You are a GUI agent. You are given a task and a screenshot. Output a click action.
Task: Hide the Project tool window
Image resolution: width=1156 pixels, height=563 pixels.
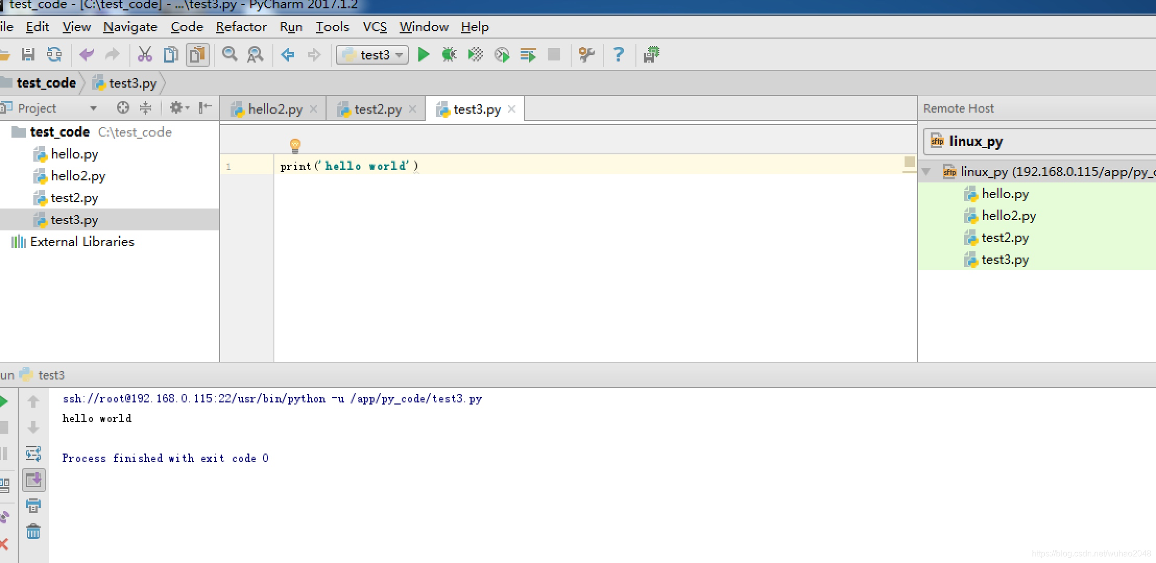205,108
